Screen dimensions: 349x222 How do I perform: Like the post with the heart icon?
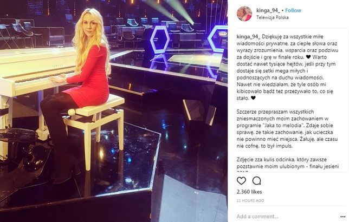(x=241, y=181)
